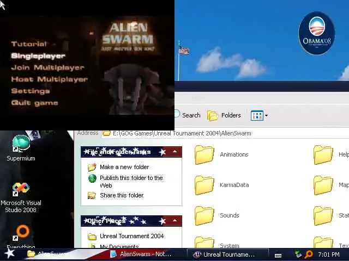
Task: Click the Obama '08 desktop gadget
Action: pyautogui.click(x=317, y=33)
